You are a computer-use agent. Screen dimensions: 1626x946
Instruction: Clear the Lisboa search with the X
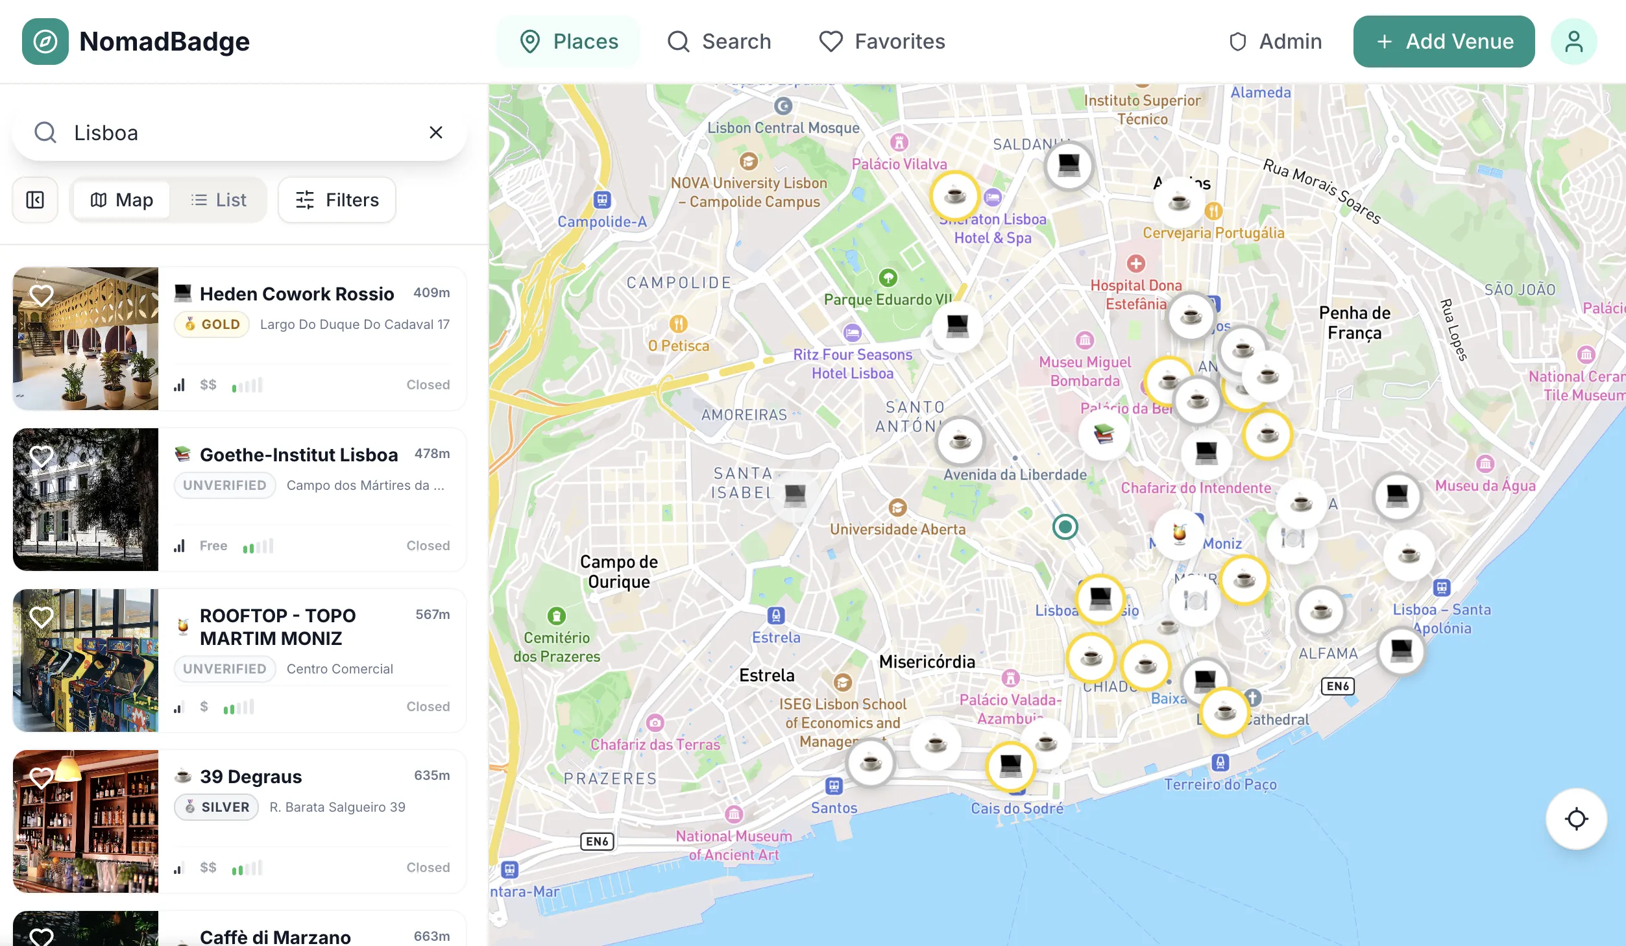coord(435,132)
